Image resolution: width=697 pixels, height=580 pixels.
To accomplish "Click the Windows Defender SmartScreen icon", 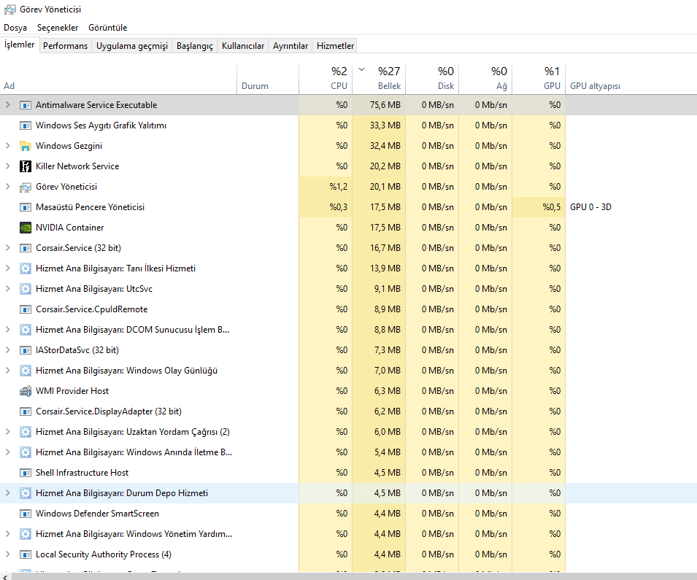I will [26, 514].
